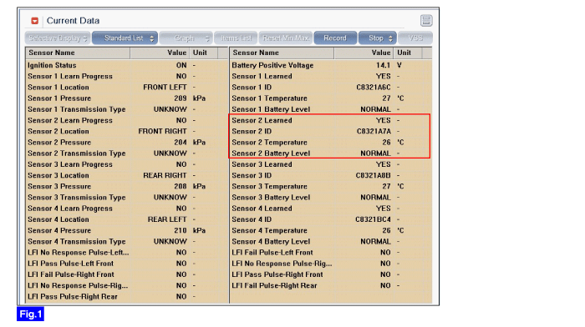The image size is (585, 327).
Task: Click the left table Sensor Name header
Action: [x=78, y=53]
